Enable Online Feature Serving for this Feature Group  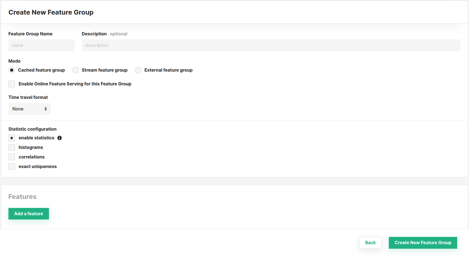click(x=12, y=84)
